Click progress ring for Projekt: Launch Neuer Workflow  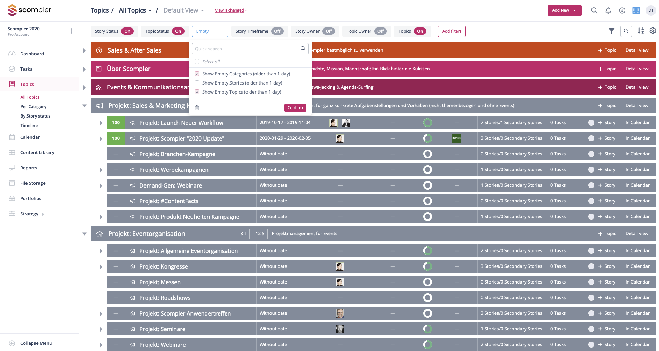pyautogui.click(x=427, y=123)
